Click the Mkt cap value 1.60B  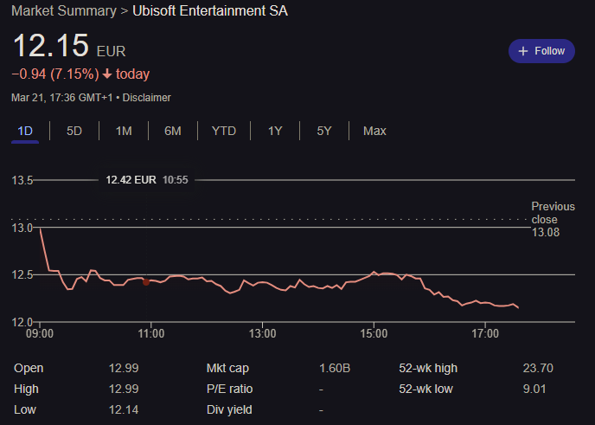coord(335,368)
